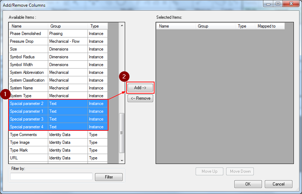This screenshot has height=194, width=302.
Task: Sort Available Items by Type header
Action: 97,26
